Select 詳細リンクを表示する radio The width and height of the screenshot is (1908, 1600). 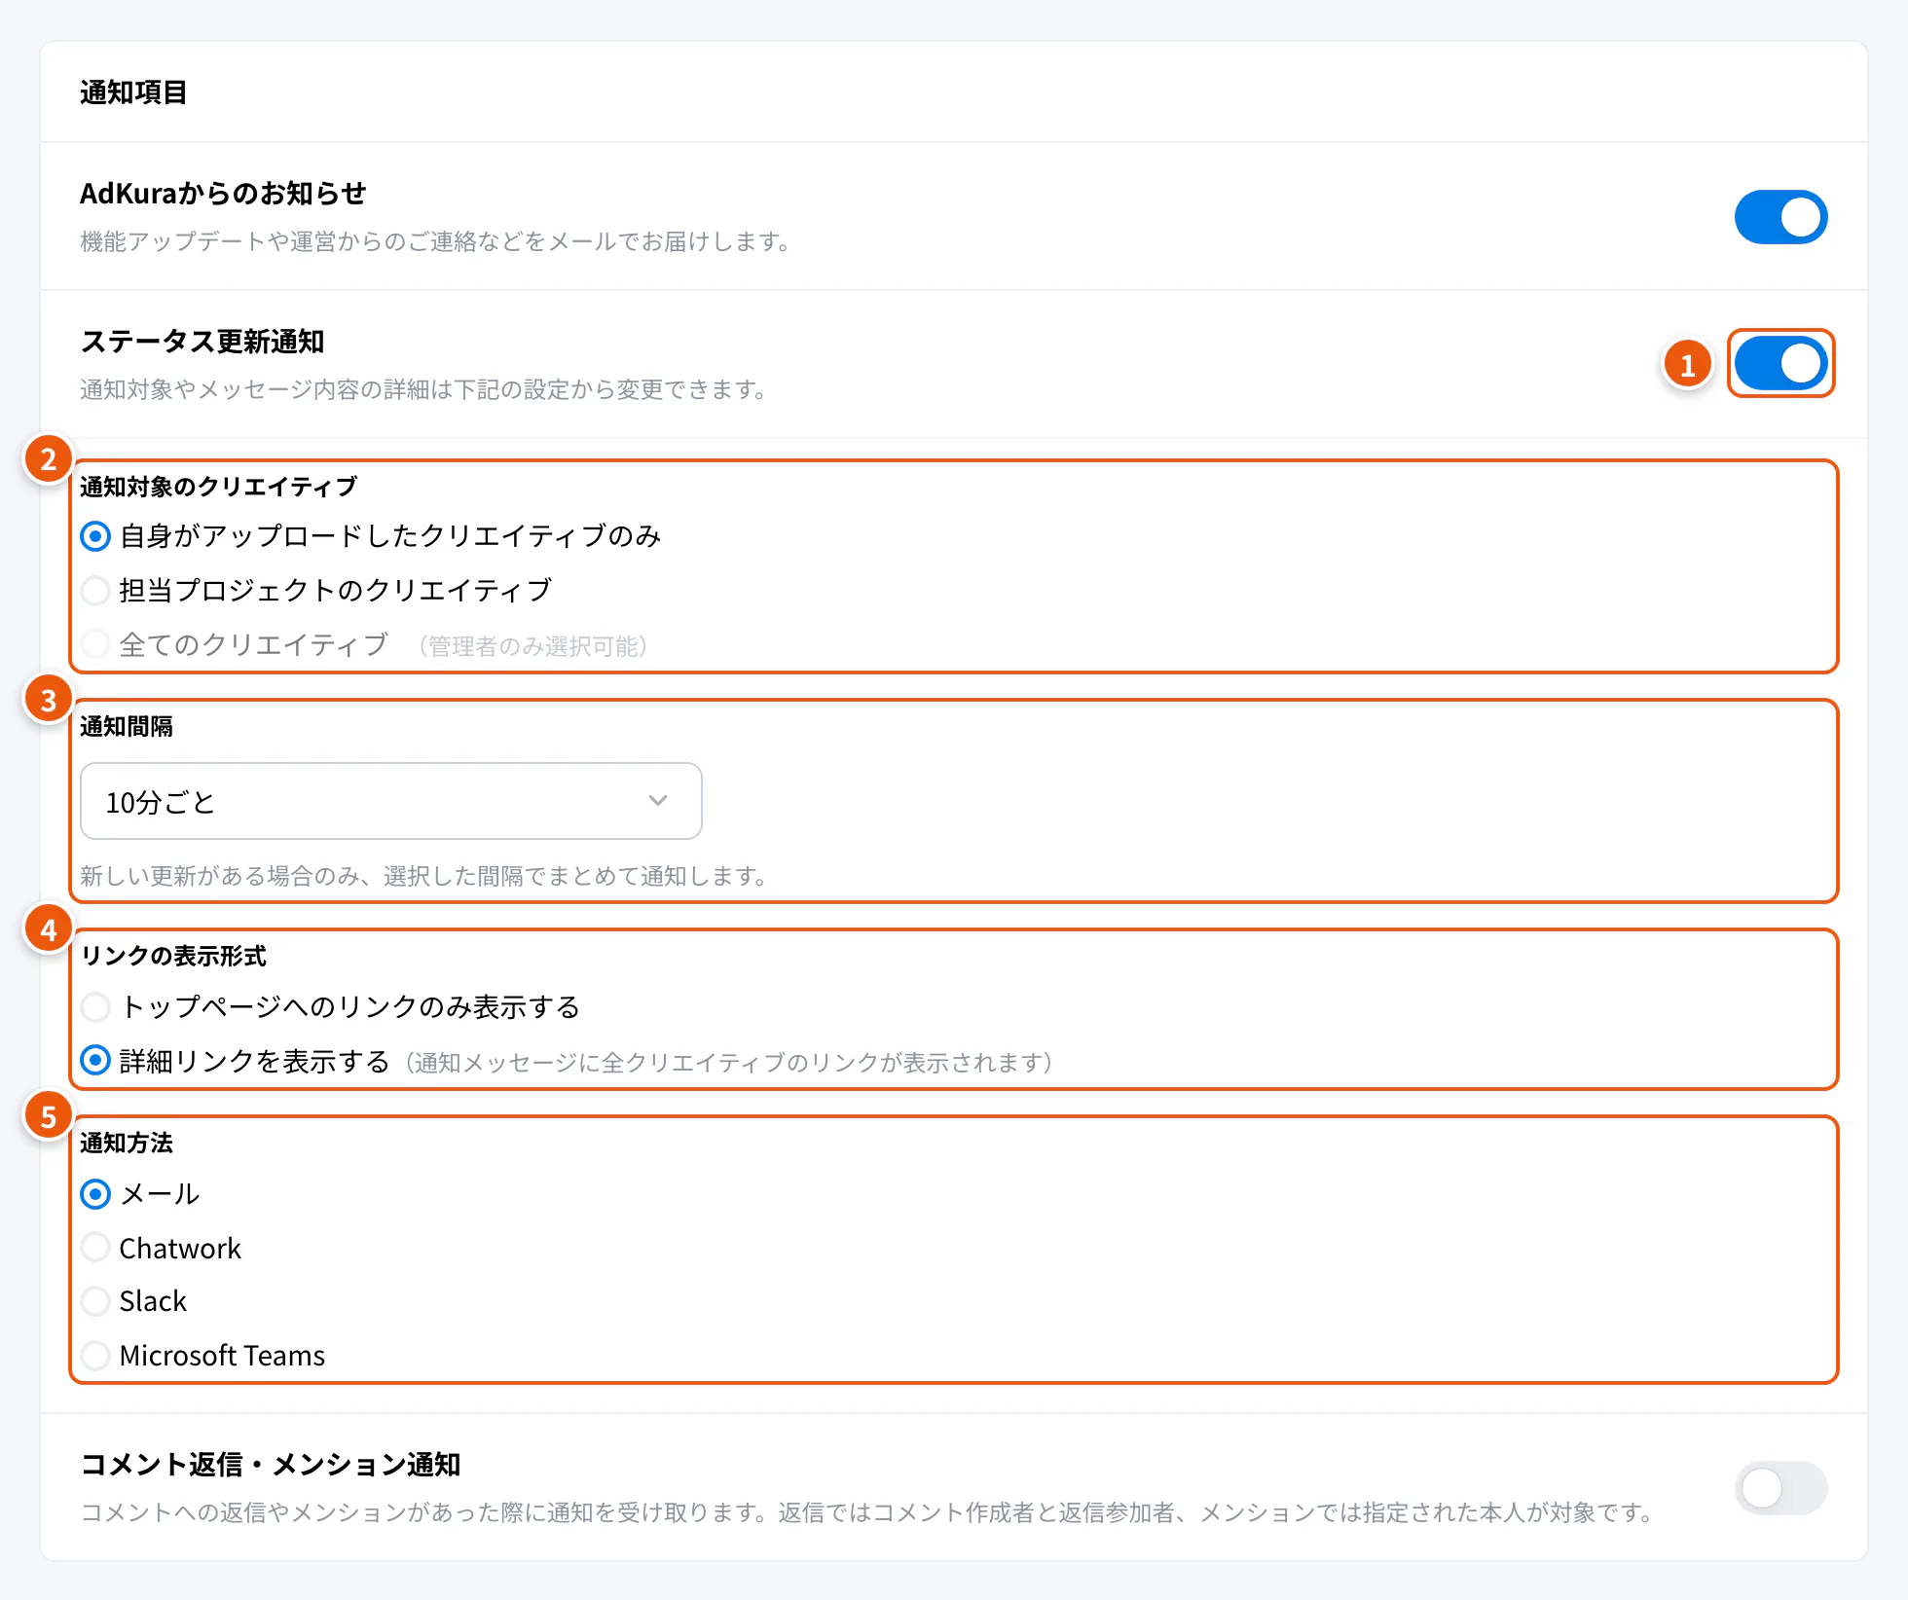coord(95,1061)
